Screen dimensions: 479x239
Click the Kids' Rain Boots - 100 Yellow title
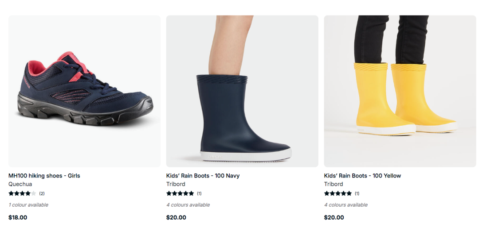(x=362, y=176)
